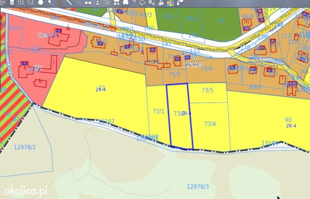310x199 pixels.
Task: Click the warning triangle icon
Action: point(161,2)
